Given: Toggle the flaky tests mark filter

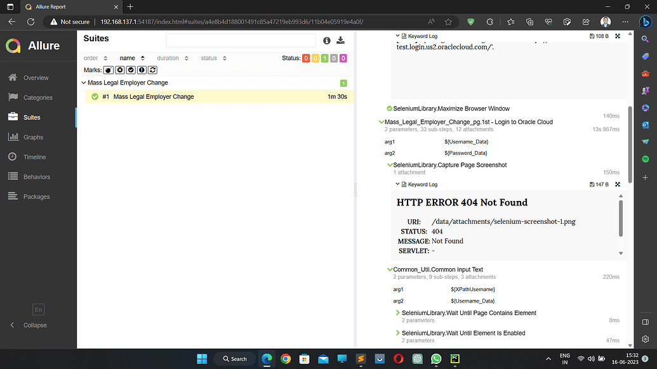Looking at the screenshot, I should tap(152, 70).
